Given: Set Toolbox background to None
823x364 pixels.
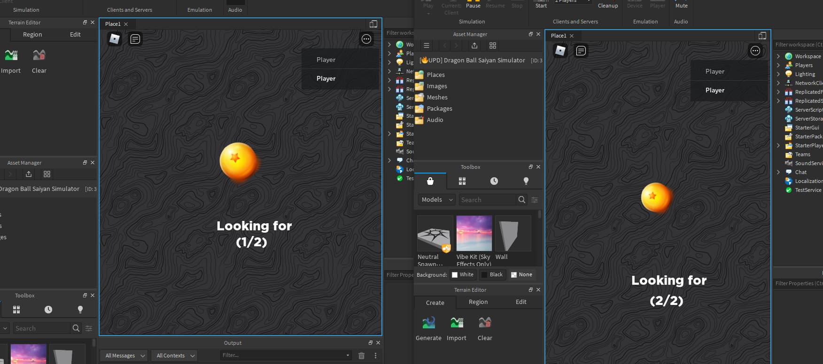Looking at the screenshot, I should click(x=521, y=275).
